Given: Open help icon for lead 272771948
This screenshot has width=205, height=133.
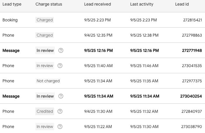Looking at the screenshot, I should pyautogui.click(x=61, y=50).
